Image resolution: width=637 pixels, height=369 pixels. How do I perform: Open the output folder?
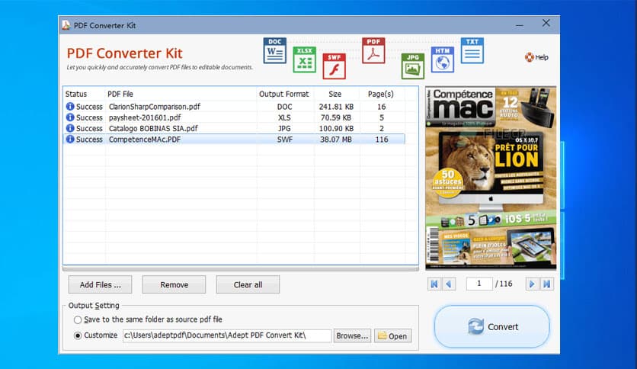point(393,335)
